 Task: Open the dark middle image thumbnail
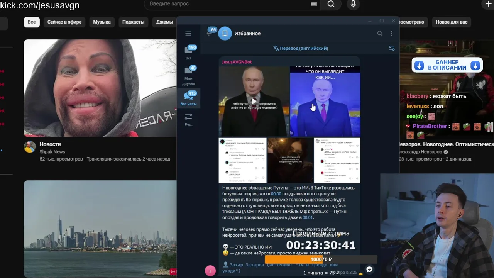tap(290, 160)
